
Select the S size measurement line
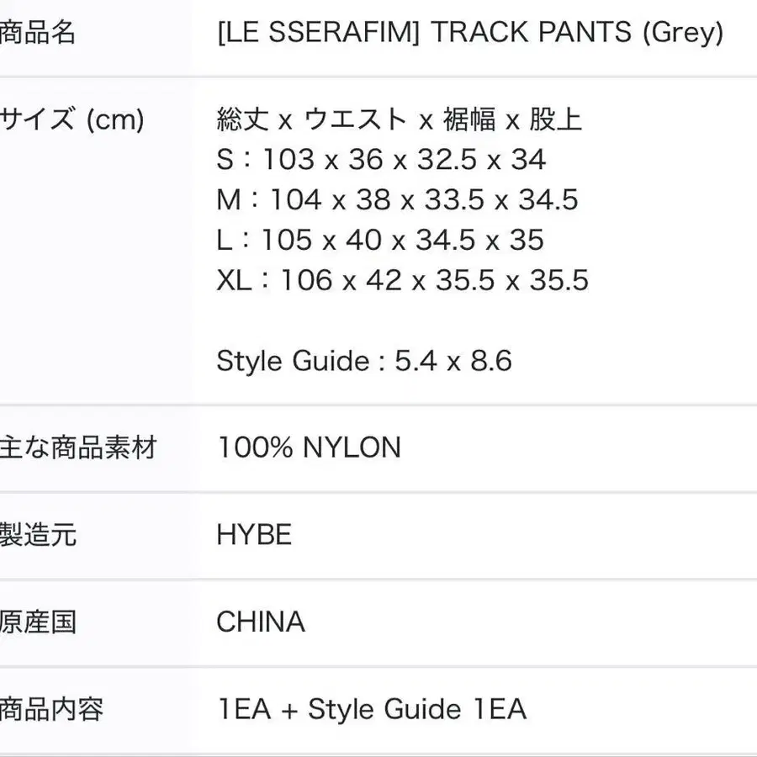click(x=381, y=160)
